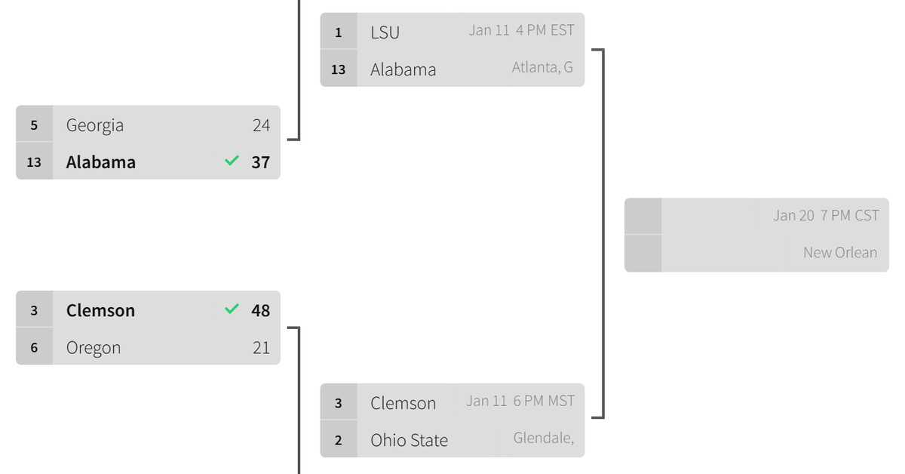Open the Georgia team entry
Screen dimensions: 905x474
pos(95,125)
